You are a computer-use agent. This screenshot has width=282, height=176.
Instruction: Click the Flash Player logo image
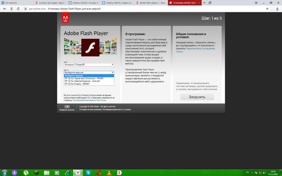click(x=90, y=48)
